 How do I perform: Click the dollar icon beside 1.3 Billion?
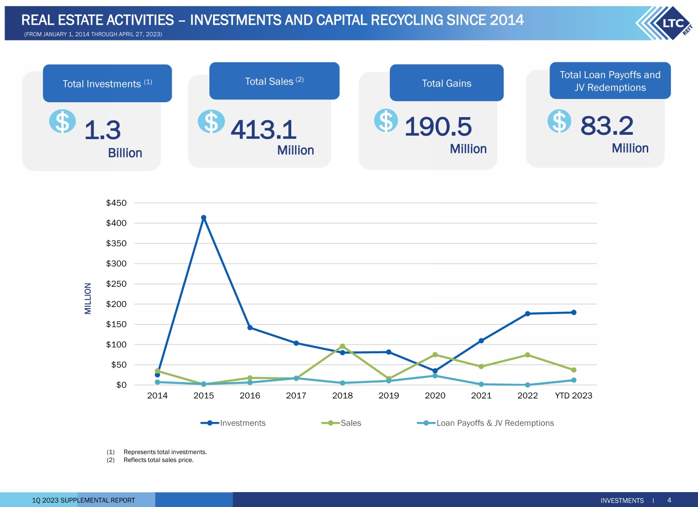(62, 121)
